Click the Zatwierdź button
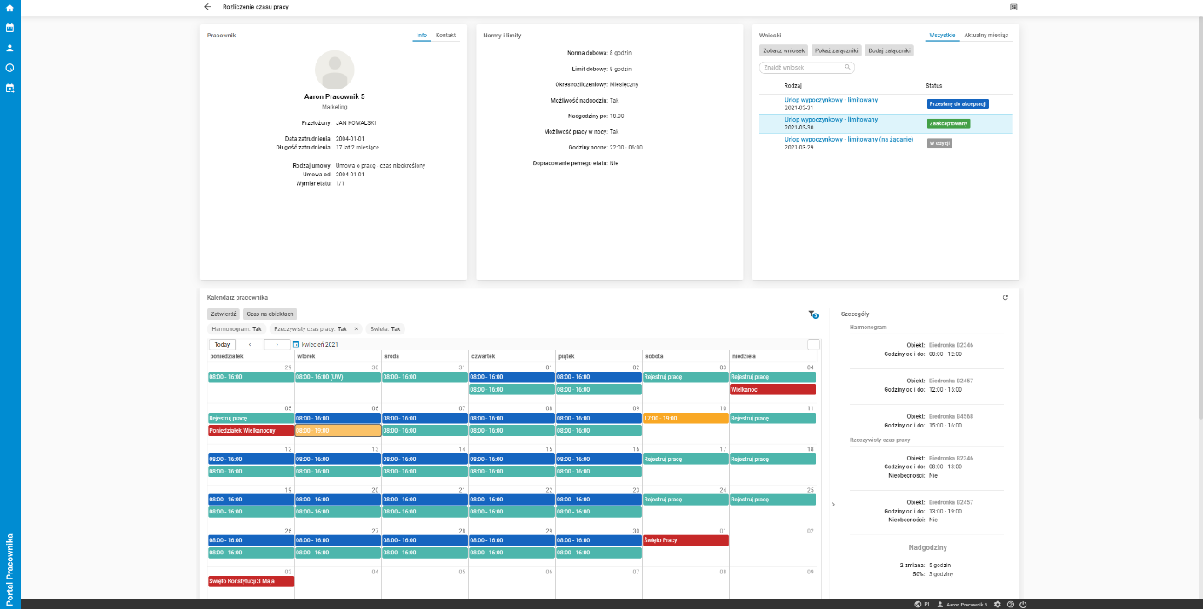The image size is (1203, 609). point(224,314)
